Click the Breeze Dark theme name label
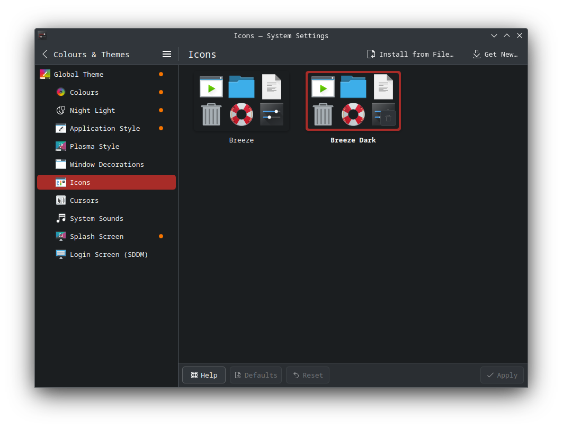The image size is (563, 429). click(353, 140)
